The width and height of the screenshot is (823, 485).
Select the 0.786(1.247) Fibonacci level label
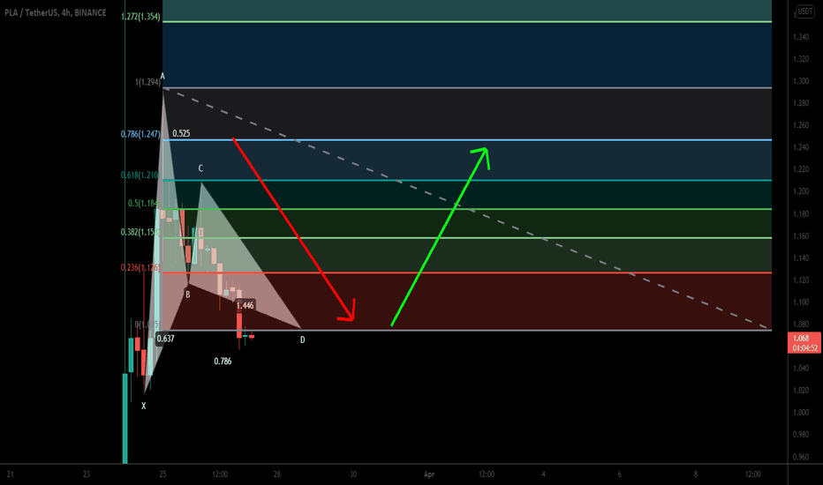pyautogui.click(x=140, y=134)
